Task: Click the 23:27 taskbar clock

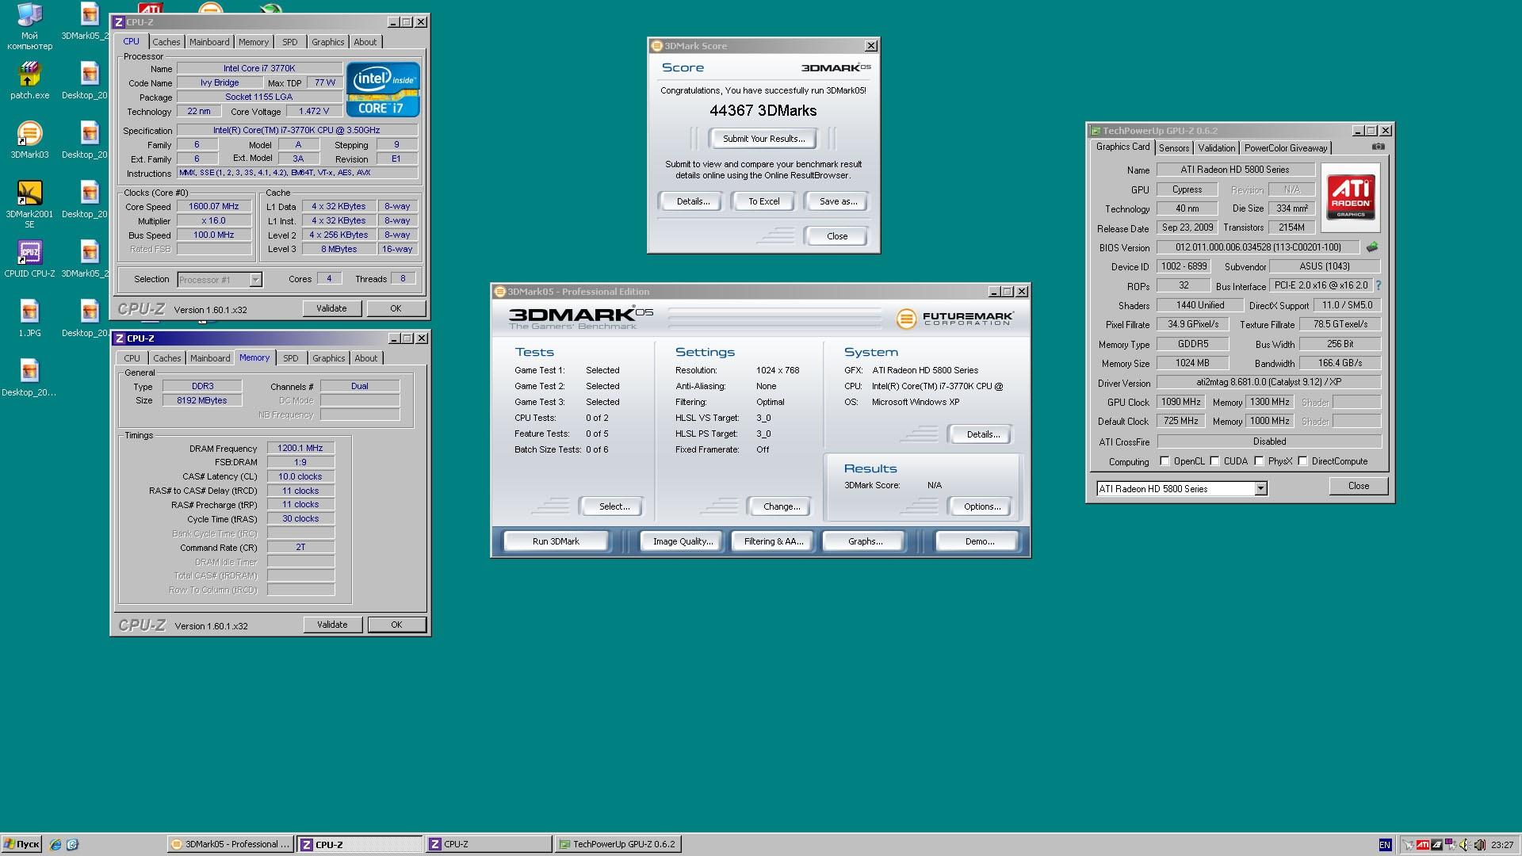Action: click(x=1501, y=845)
